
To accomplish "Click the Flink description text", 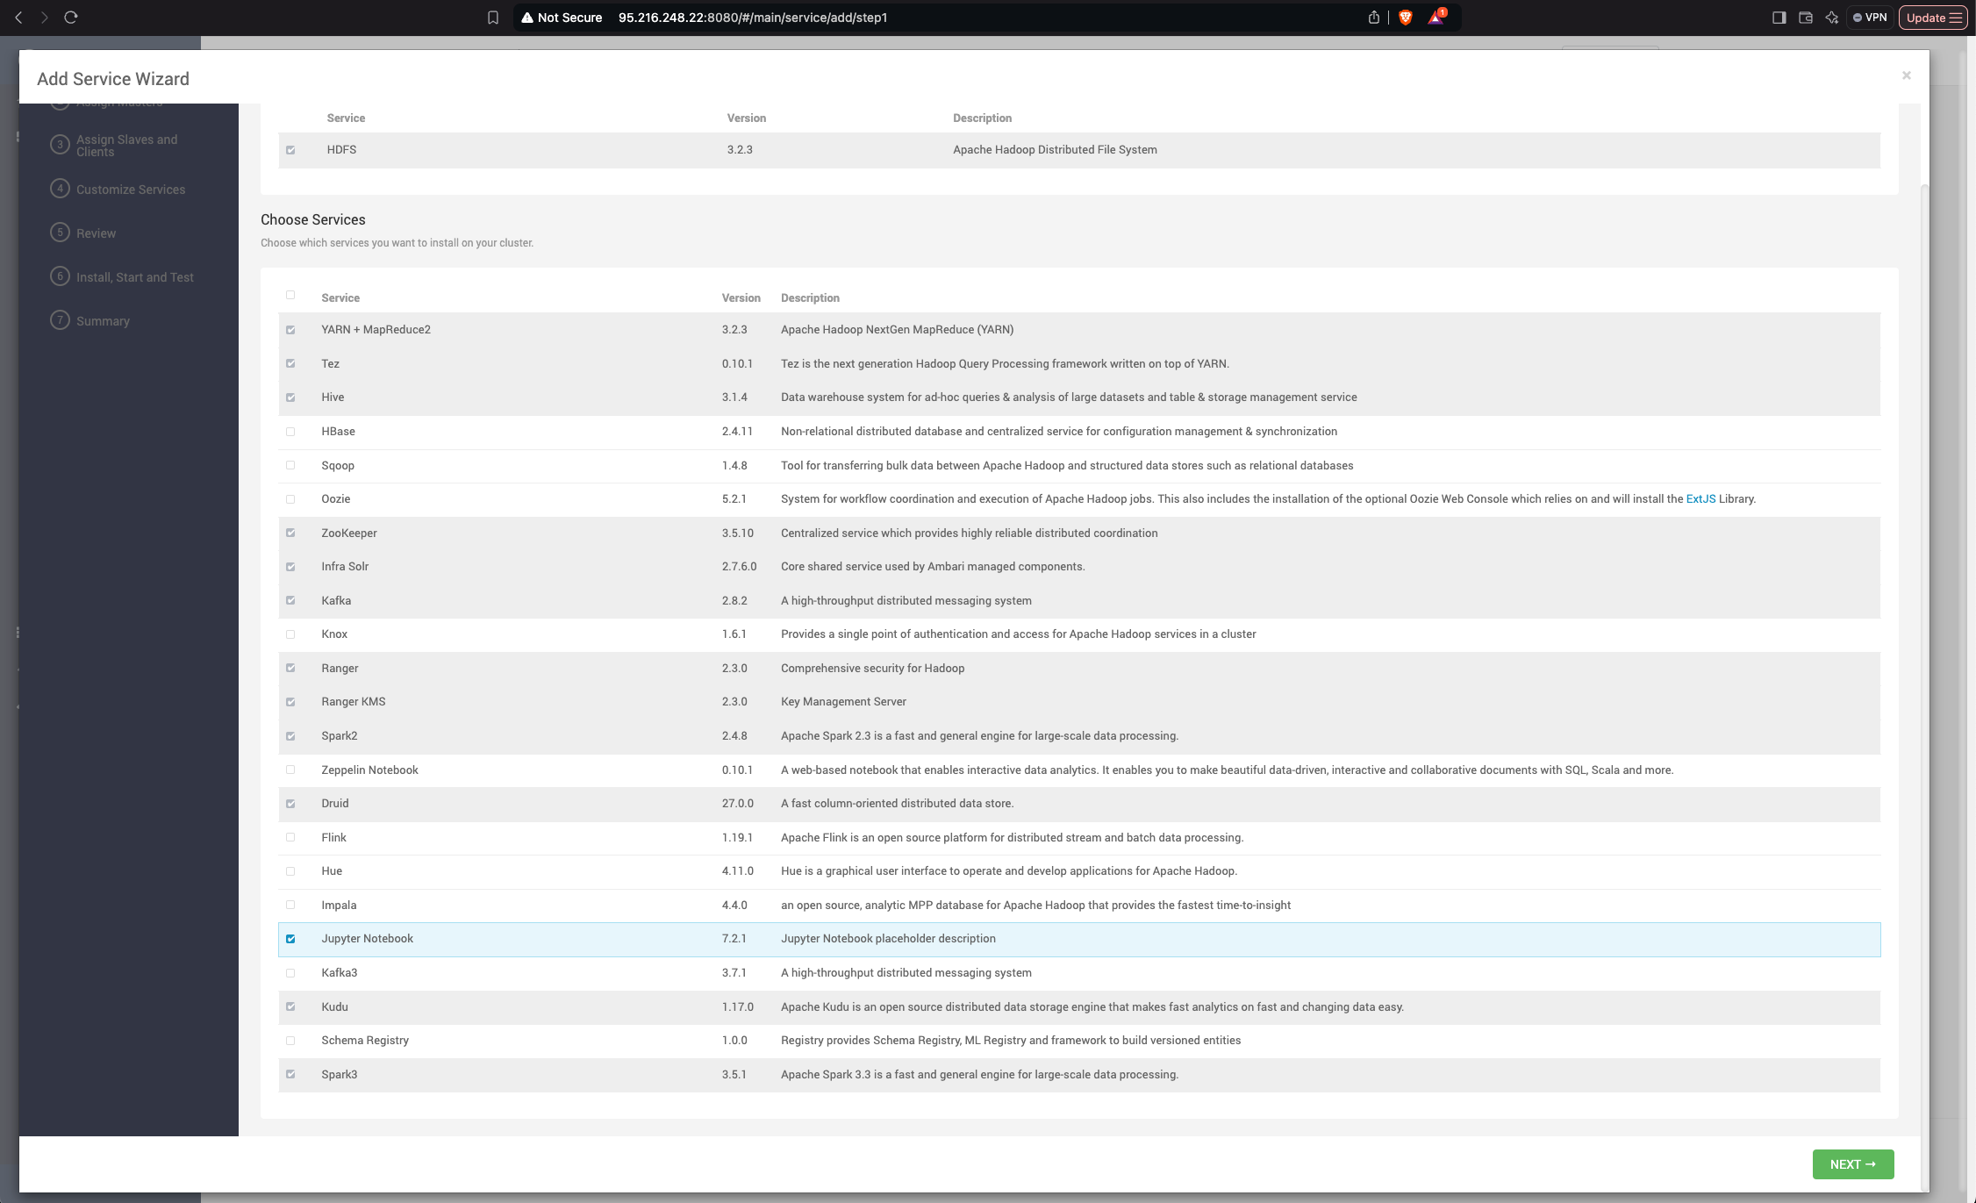I will 1012,838.
